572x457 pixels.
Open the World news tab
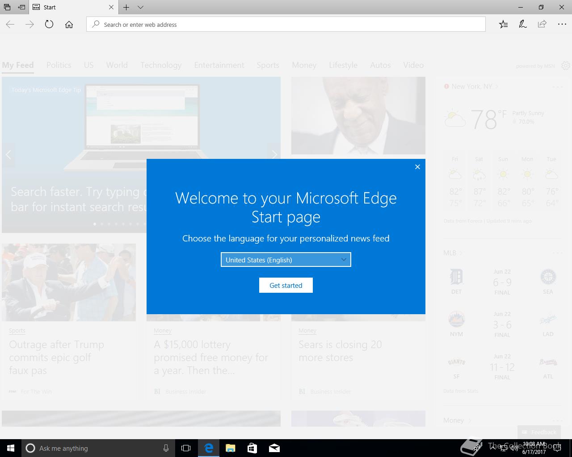click(117, 65)
